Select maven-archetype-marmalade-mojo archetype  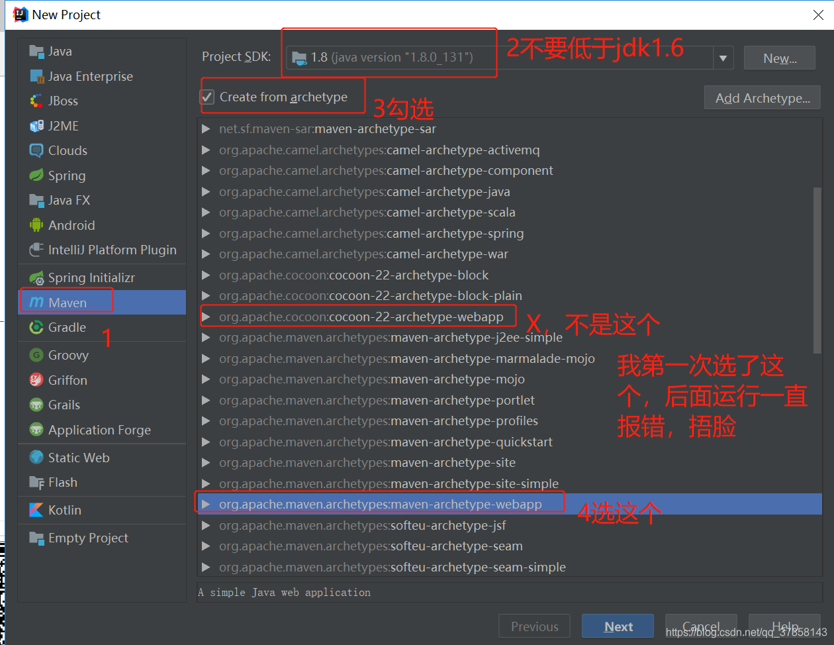click(x=407, y=358)
